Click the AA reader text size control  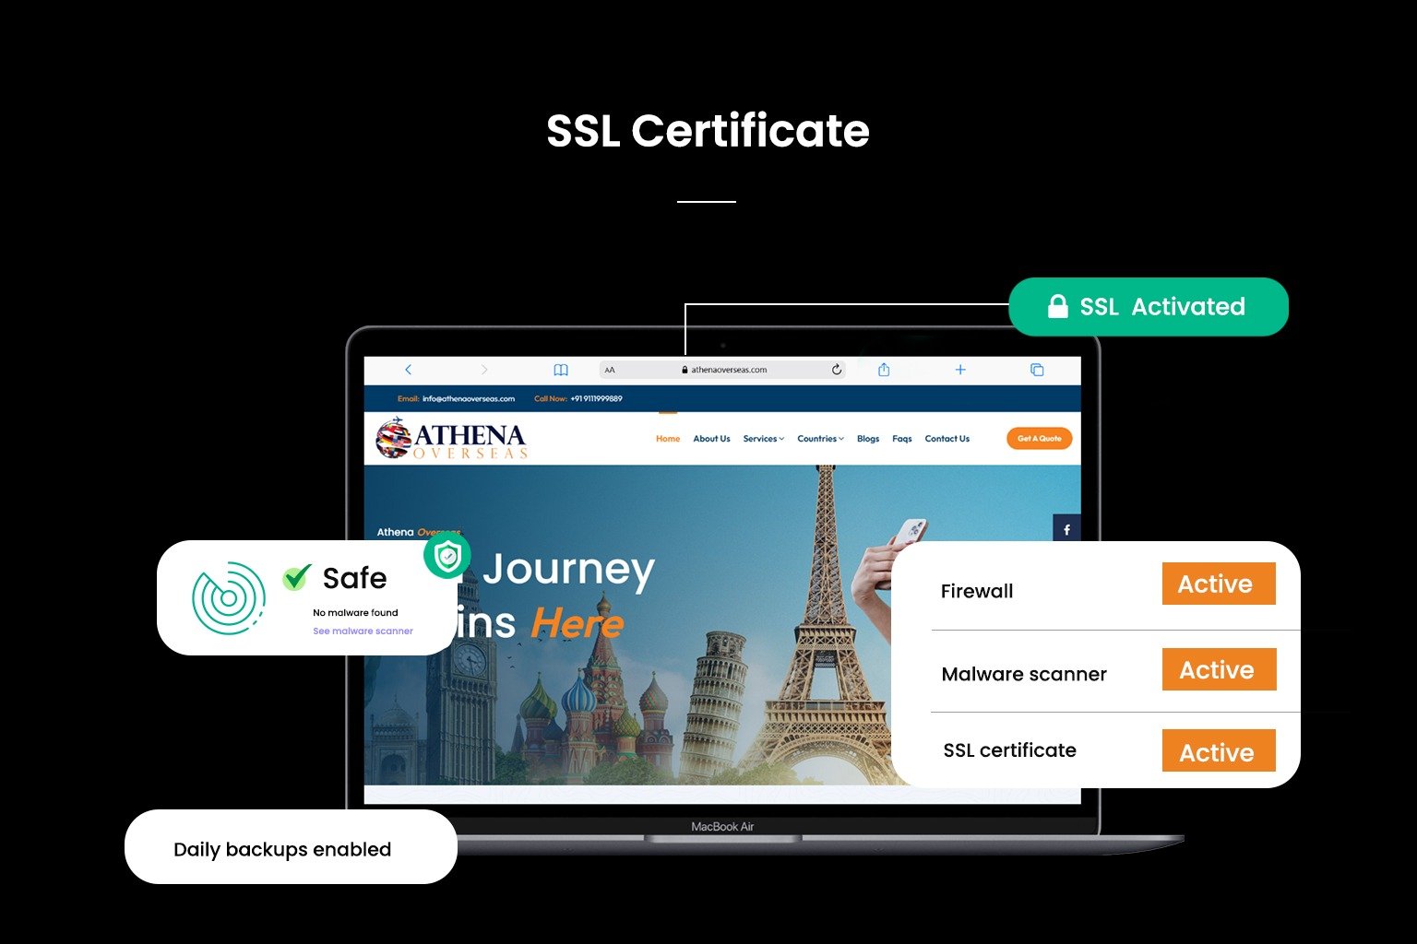coord(610,371)
